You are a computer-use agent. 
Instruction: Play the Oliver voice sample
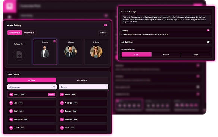pos(62,94)
